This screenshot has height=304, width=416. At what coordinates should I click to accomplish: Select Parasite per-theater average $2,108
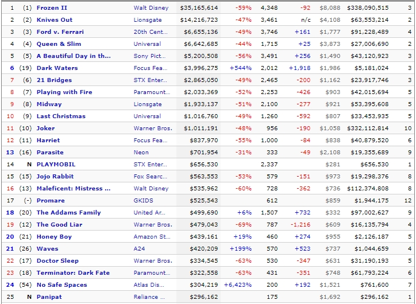coord(330,152)
